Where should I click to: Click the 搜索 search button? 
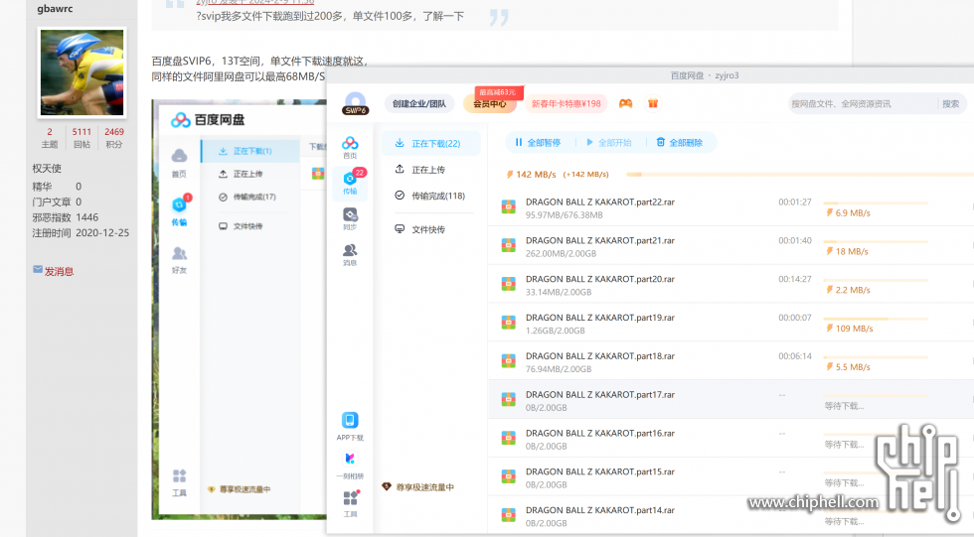(950, 103)
